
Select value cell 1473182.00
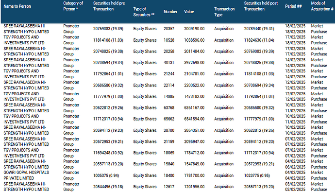[194, 96]
